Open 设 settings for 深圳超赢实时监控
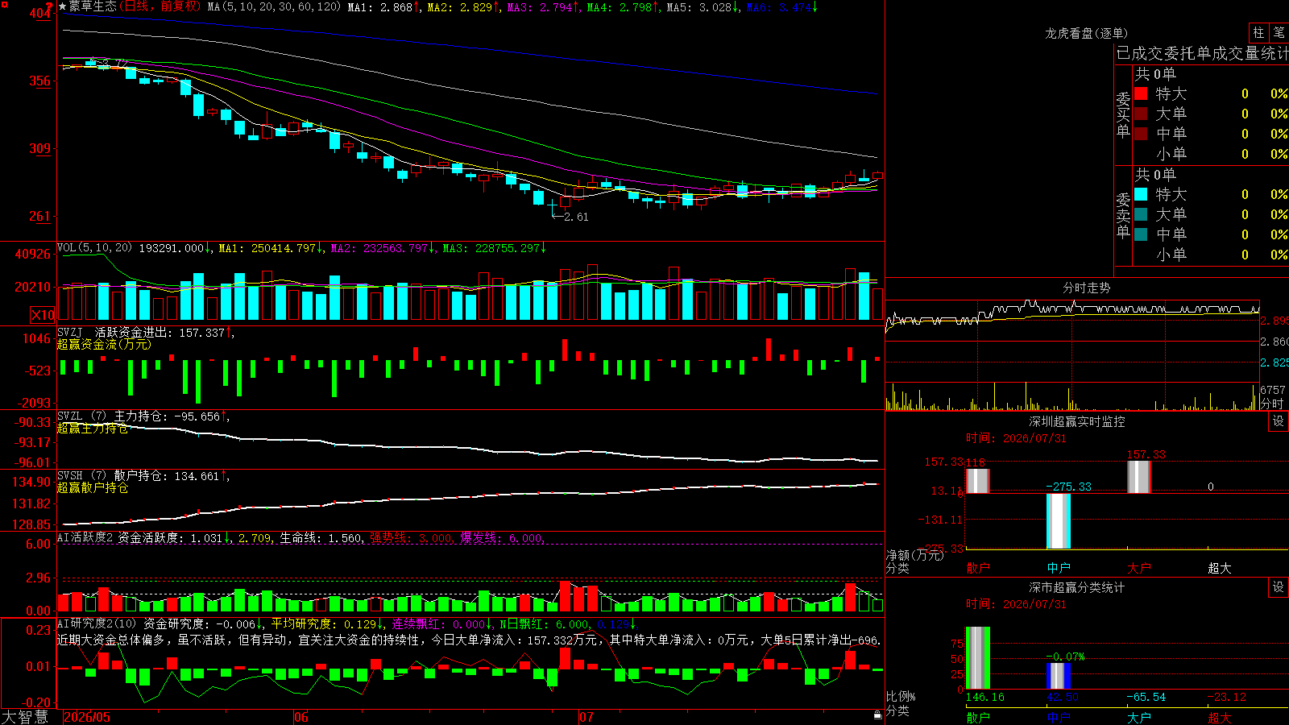 (1279, 421)
